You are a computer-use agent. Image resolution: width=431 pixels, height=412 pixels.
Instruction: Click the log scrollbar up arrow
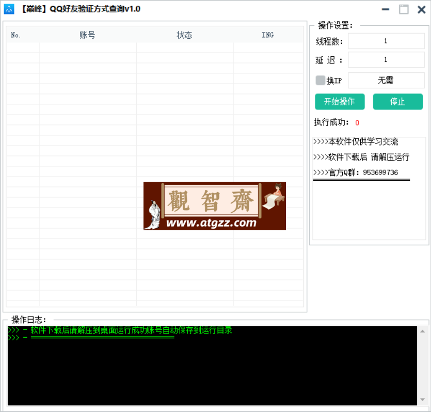(x=422, y=331)
